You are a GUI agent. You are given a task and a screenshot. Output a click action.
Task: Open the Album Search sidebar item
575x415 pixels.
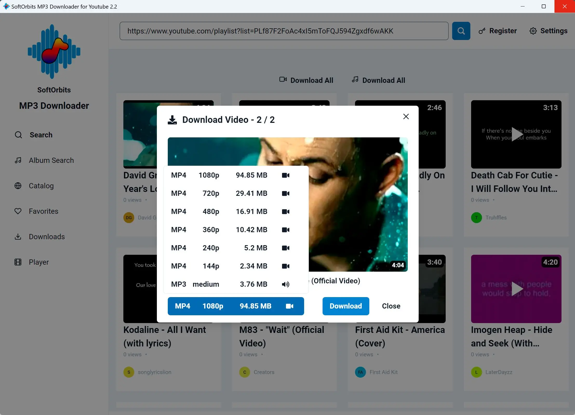tap(51, 160)
